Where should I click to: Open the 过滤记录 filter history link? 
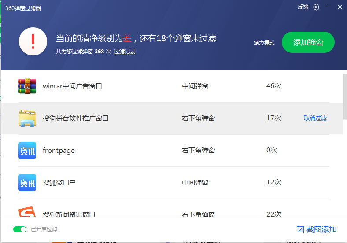click(124, 52)
